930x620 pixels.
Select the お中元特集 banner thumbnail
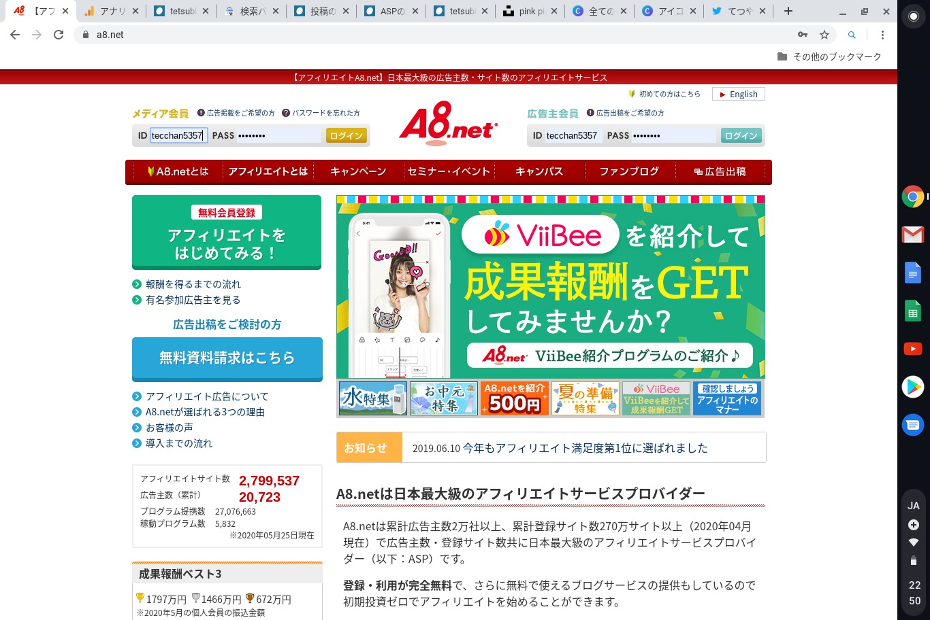[x=444, y=398]
